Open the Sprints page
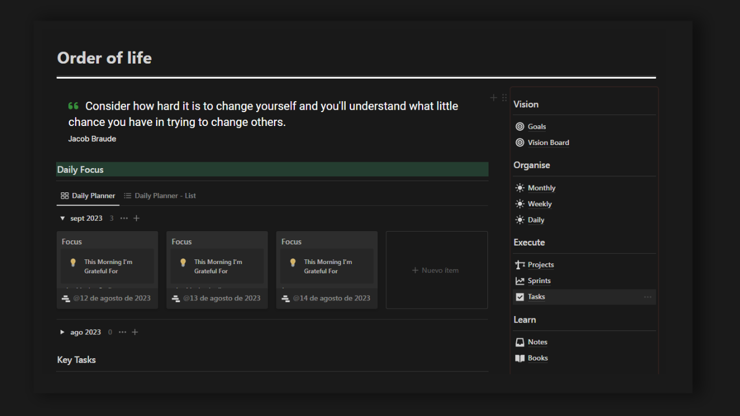 click(539, 281)
